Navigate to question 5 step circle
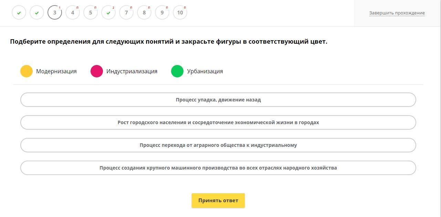The width and height of the screenshot is (441, 217). [x=91, y=13]
